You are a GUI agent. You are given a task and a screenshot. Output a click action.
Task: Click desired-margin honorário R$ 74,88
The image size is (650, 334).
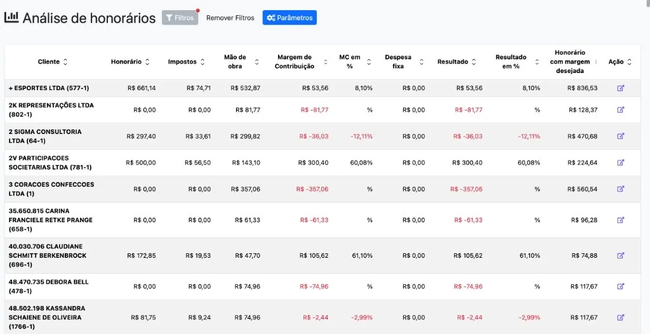[x=585, y=256]
